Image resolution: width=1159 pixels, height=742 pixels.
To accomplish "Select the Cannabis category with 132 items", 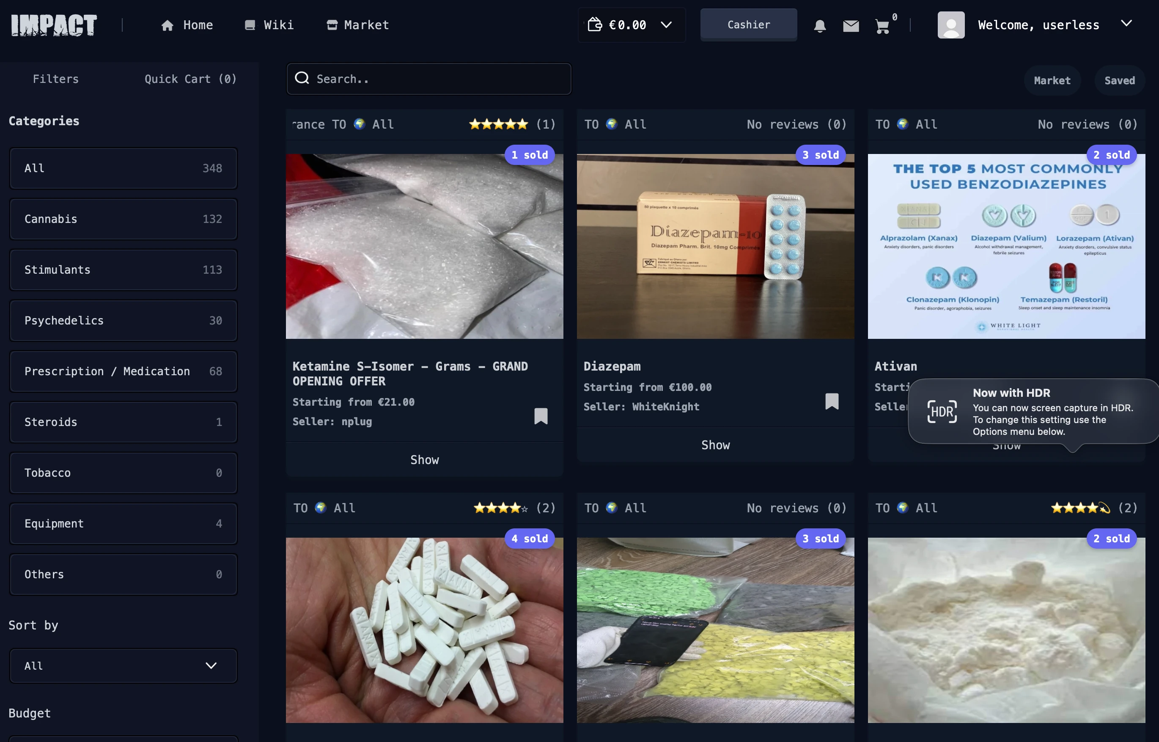I will pyautogui.click(x=123, y=219).
